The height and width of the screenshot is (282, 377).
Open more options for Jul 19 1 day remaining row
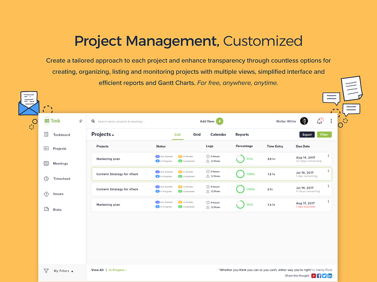tap(328, 171)
